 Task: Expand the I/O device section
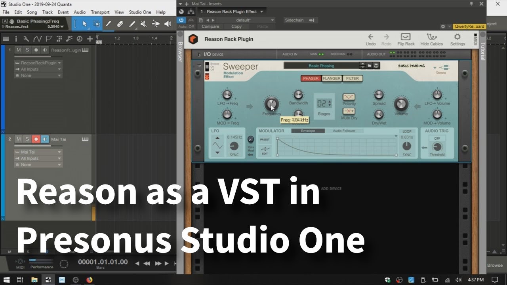[x=199, y=54]
